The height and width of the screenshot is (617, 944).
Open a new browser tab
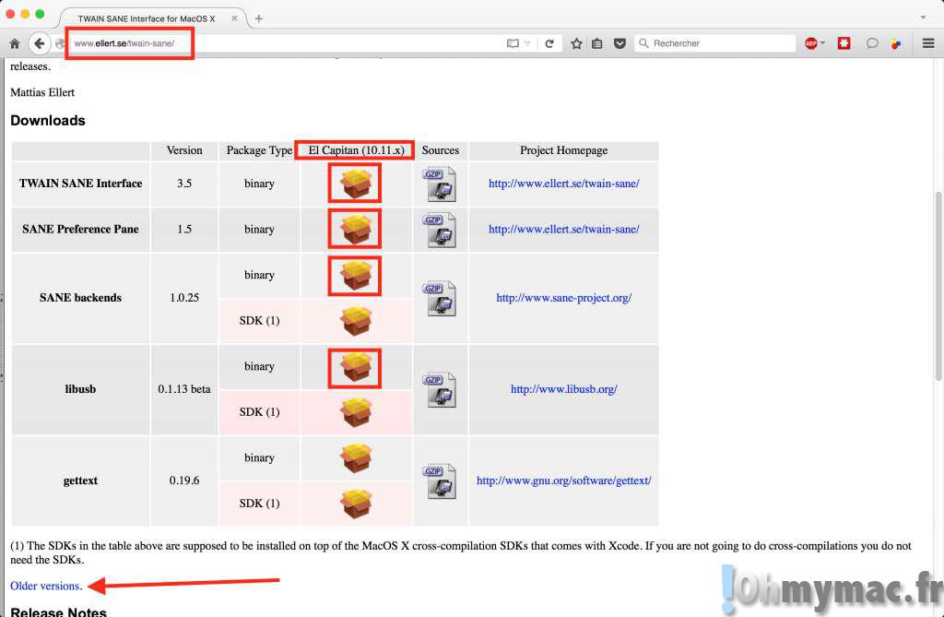click(259, 18)
